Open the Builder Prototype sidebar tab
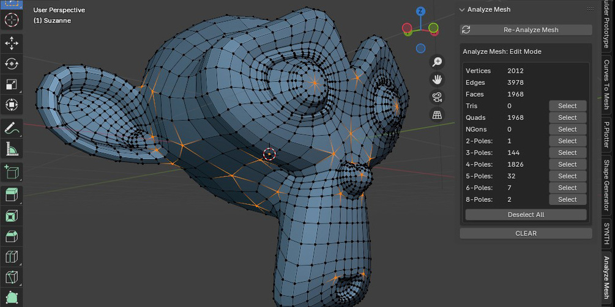 (x=606, y=26)
